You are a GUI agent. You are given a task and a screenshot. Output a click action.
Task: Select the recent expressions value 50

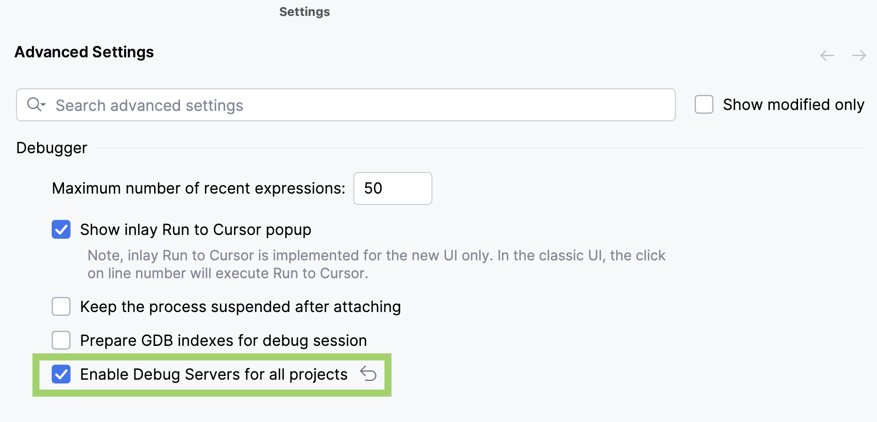pos(392,188)
